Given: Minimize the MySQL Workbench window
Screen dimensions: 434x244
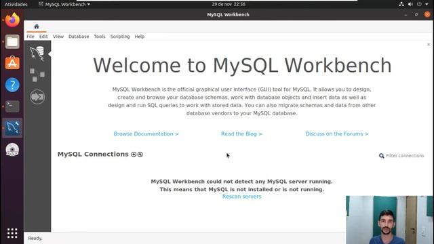Looking at the screenshot, I should pos(406,15).
